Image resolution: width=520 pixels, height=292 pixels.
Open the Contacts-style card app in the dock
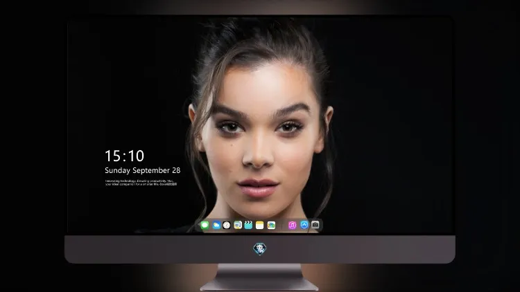point(237,225)
